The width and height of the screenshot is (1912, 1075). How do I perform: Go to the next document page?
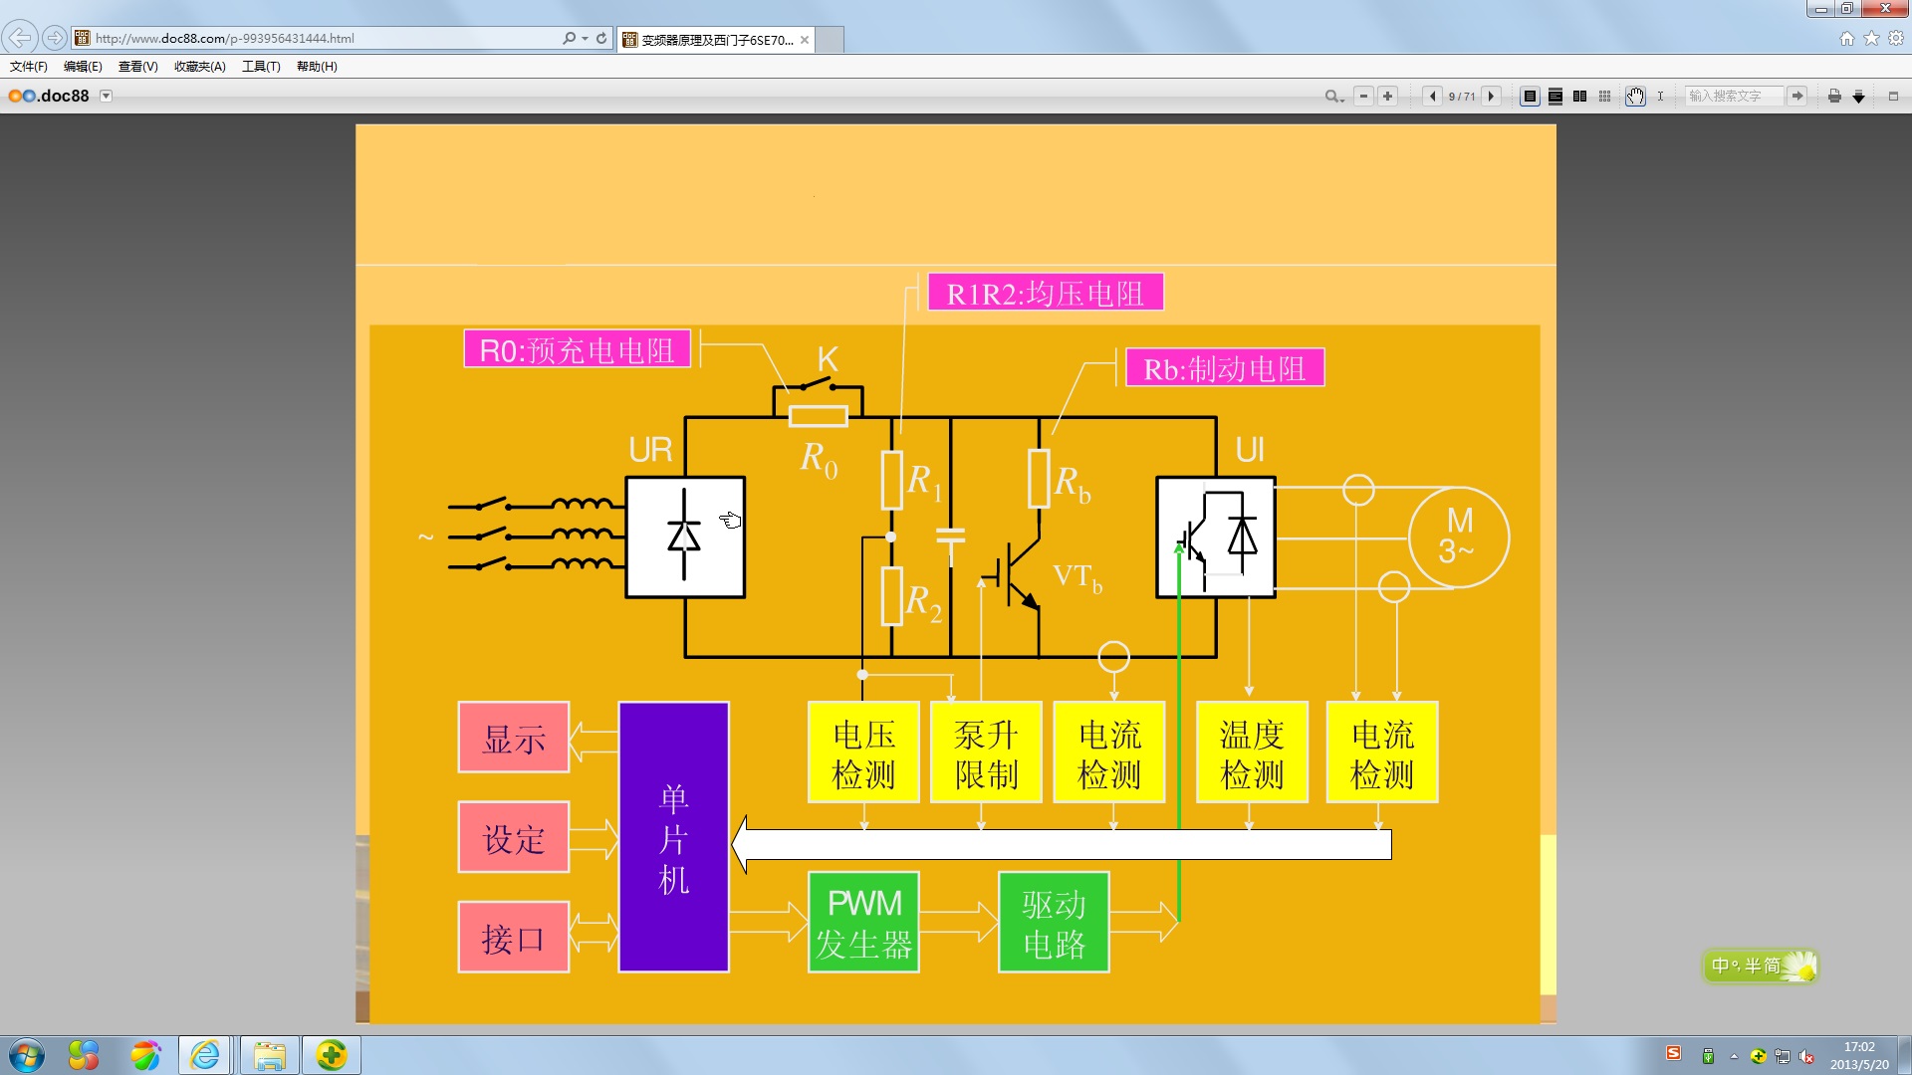coord(1491,97)
